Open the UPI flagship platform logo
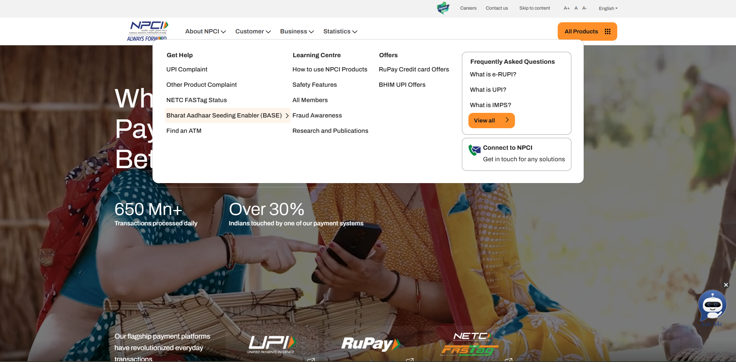 [272, 344]
